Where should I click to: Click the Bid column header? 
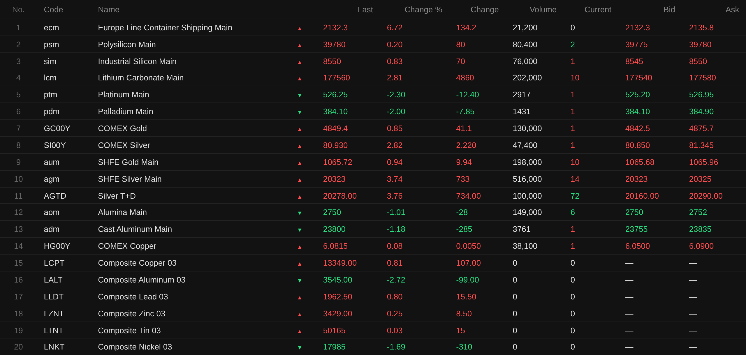[x=669, y=10]
